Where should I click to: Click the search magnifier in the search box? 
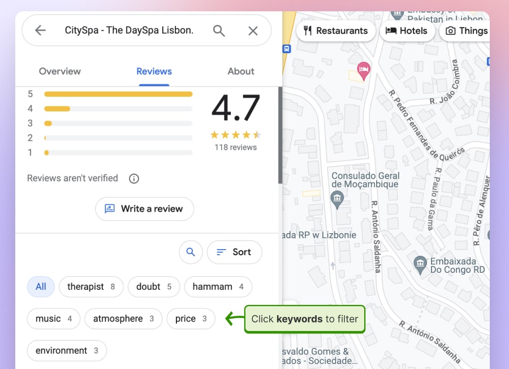point(219,31)
